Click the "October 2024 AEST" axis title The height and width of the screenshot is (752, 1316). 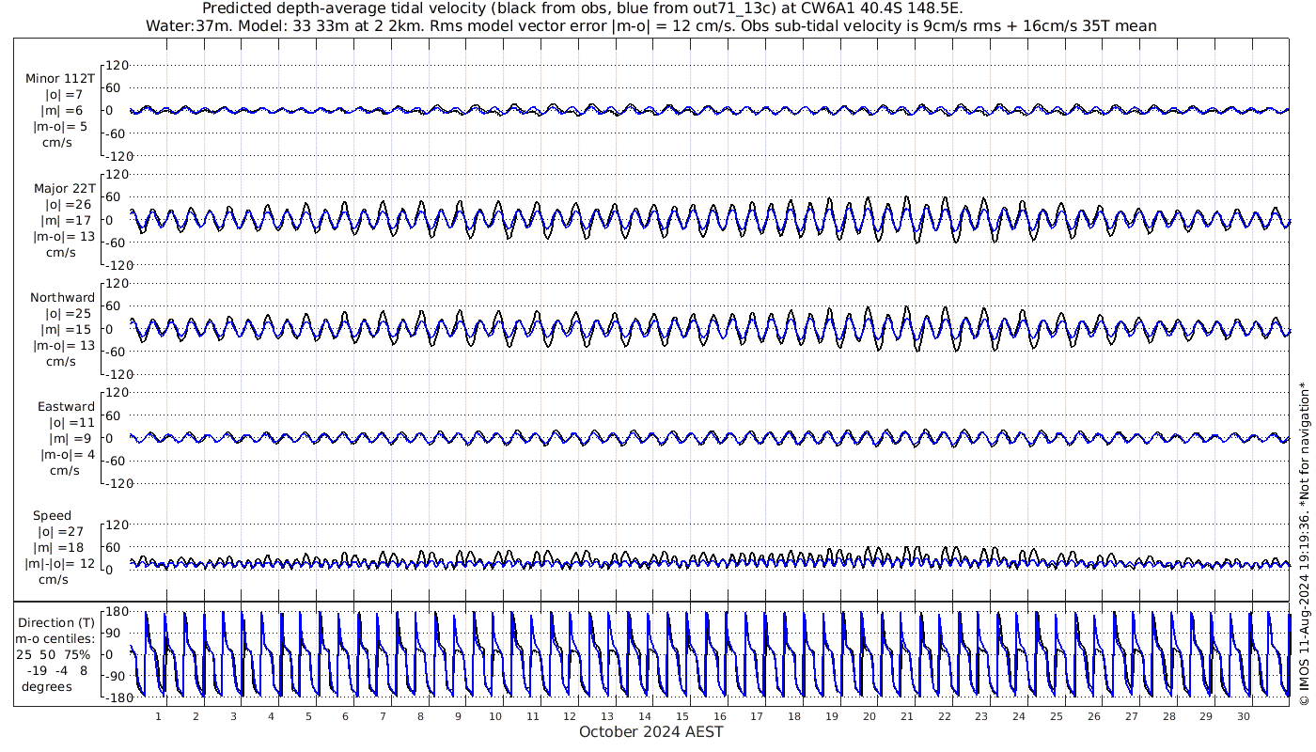coord(651,732)
